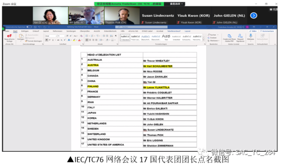The image size is (284, 165).
Task: Open the eF Neue eForms Vorlage button
Action: tap(9, 38)
